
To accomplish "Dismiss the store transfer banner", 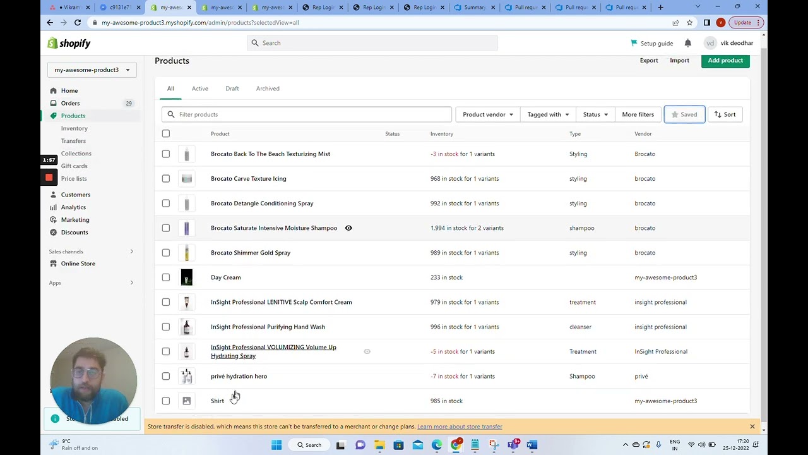I will 752,427.
